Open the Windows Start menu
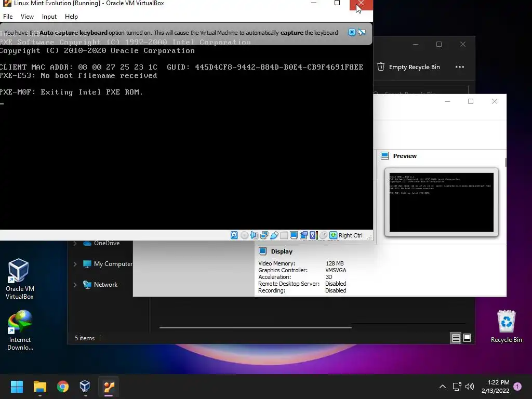The height and width of the screenshot is (399, 532). point(17,387)
